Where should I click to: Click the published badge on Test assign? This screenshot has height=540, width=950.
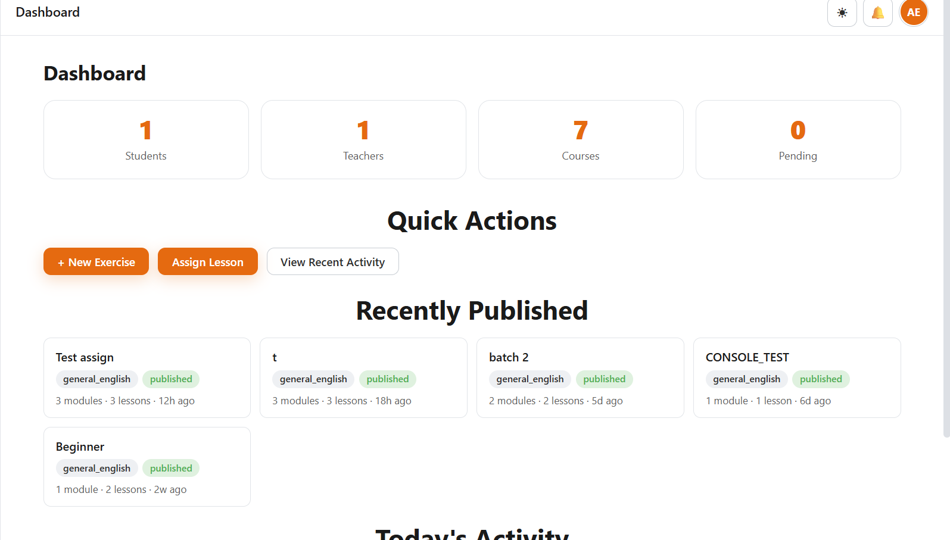tap(171, 379)
